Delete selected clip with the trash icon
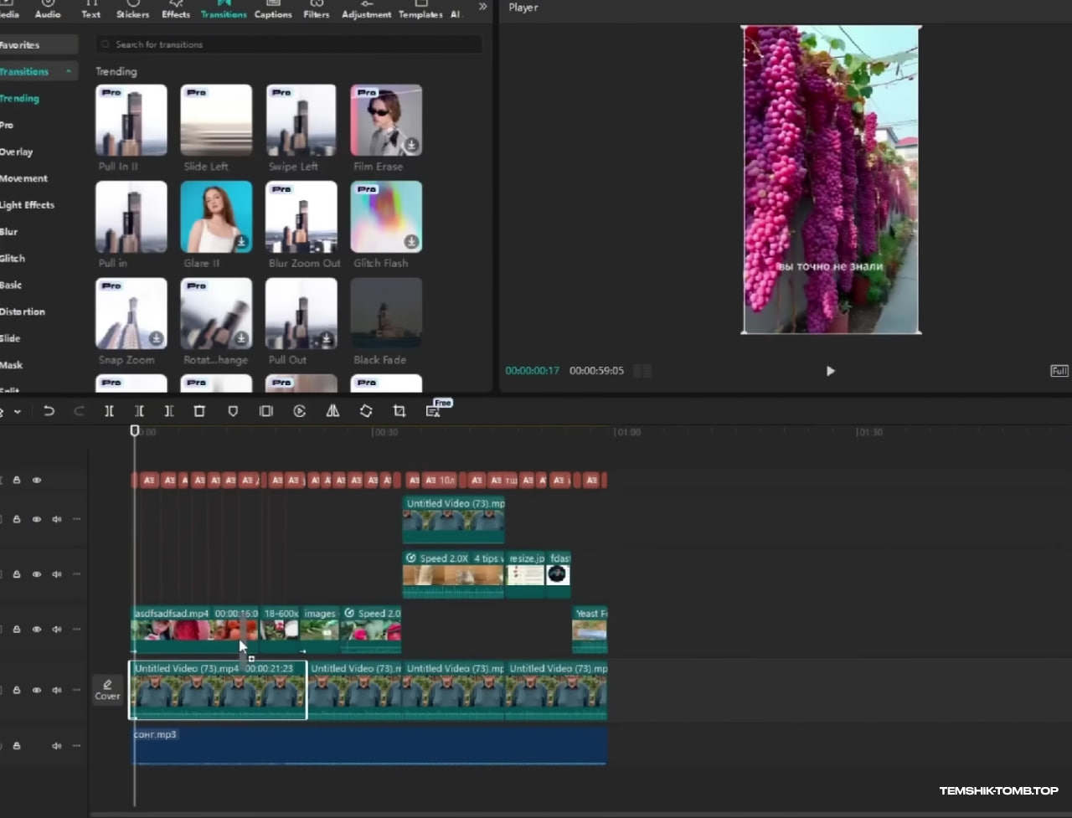The width and height of the screenshot is (1072, 818). pyautogui.click(x=199, y=411)
